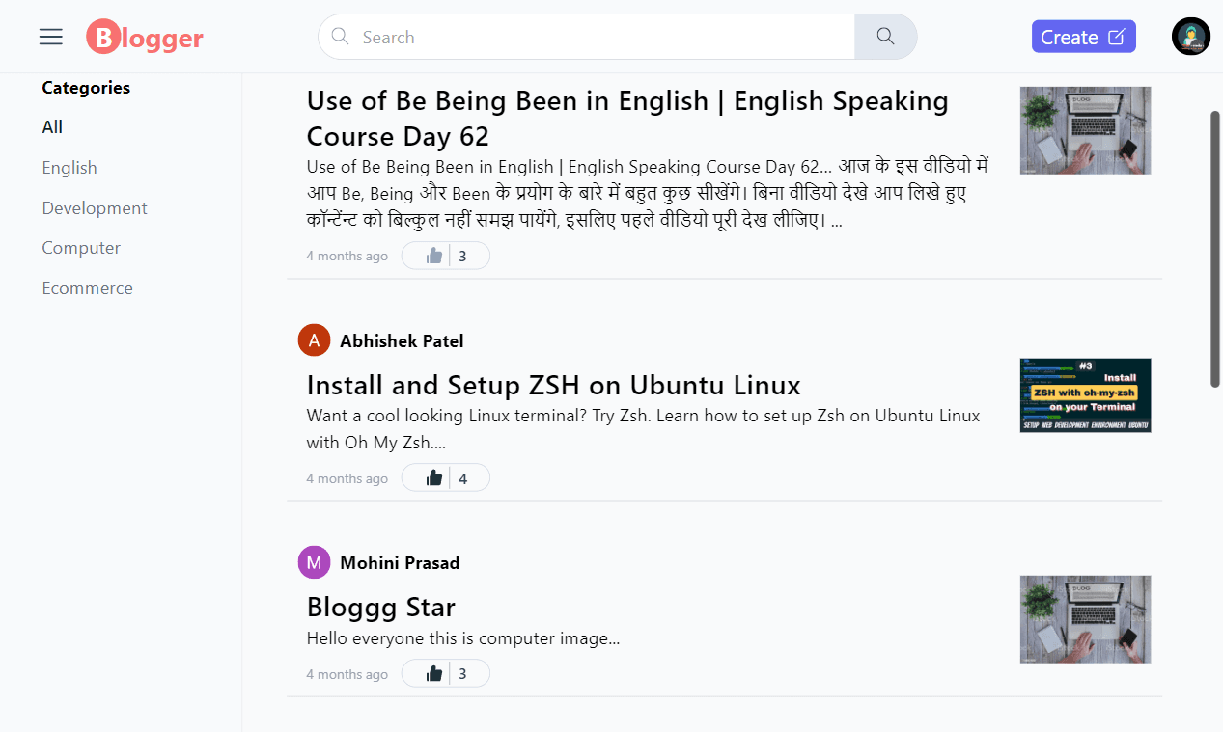Click Mohini Prasad's avatar icon
The image size is (1223, 732).
[314, 562]
